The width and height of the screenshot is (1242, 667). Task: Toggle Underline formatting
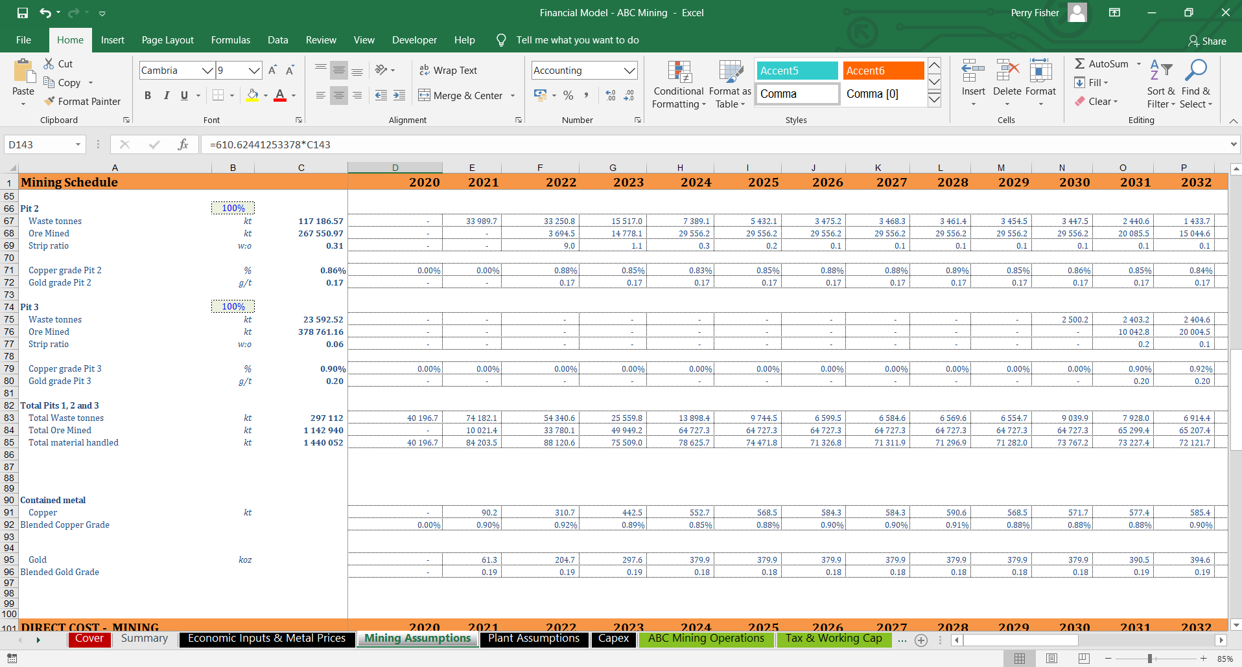coord(184,95)
